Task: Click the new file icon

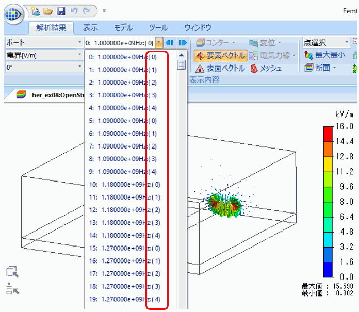Action: click(36, 10)
